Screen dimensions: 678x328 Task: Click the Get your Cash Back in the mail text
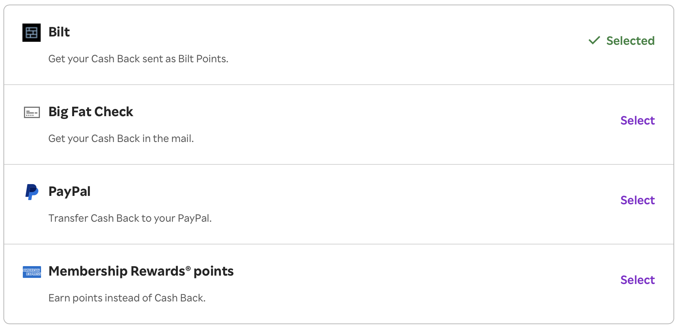pos(121,138)
